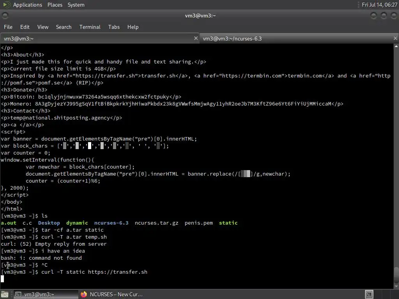Click the window menu button in the title bar

pos(5,16)
